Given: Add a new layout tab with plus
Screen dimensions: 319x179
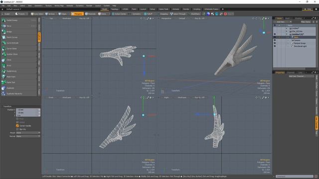Looking at the screenshot, I should (223, 9).
